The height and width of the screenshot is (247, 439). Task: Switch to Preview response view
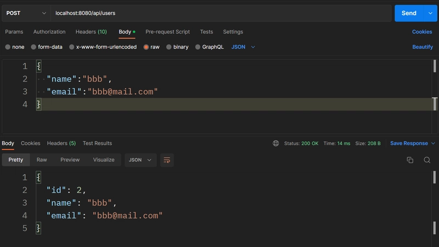click(70, 160)
